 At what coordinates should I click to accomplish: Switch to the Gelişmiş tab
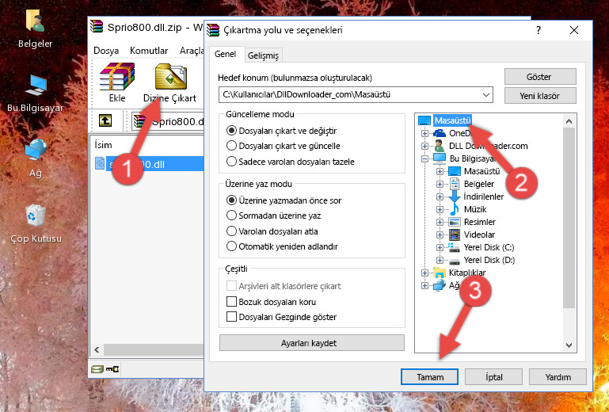(x=264, y=55)
